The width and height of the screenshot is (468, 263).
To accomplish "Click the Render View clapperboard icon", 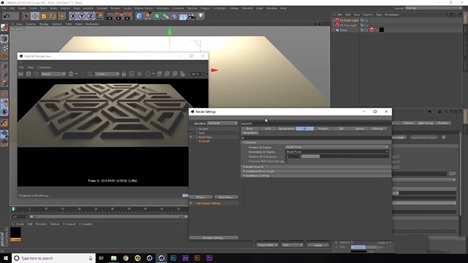I will (110, 16).
